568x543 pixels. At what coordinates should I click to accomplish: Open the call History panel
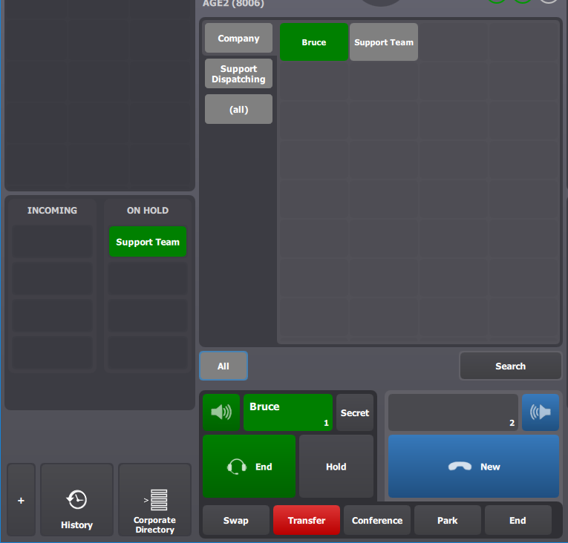click(76, 499)
